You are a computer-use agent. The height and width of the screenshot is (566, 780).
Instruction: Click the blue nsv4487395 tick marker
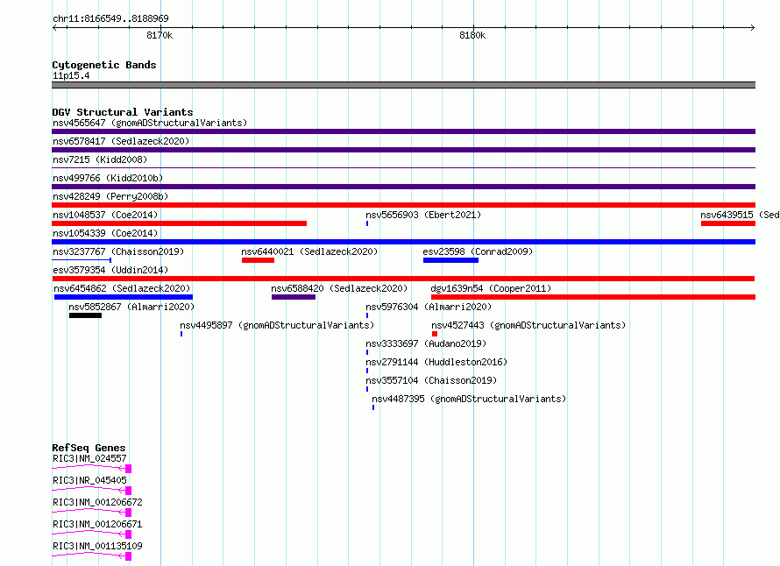373,407
